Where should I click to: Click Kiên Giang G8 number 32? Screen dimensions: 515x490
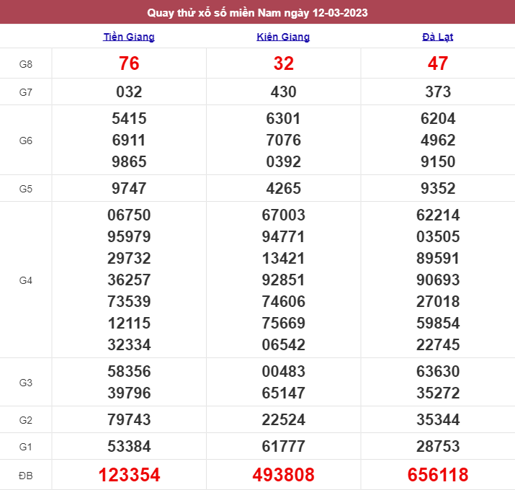[284, 63]
